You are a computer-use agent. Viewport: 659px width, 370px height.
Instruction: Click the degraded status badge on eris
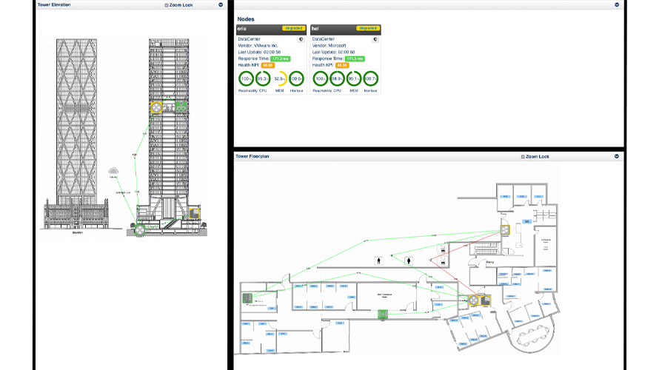[x=294, y=28]
